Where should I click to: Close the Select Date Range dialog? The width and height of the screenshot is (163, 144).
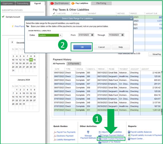[131, 18]
